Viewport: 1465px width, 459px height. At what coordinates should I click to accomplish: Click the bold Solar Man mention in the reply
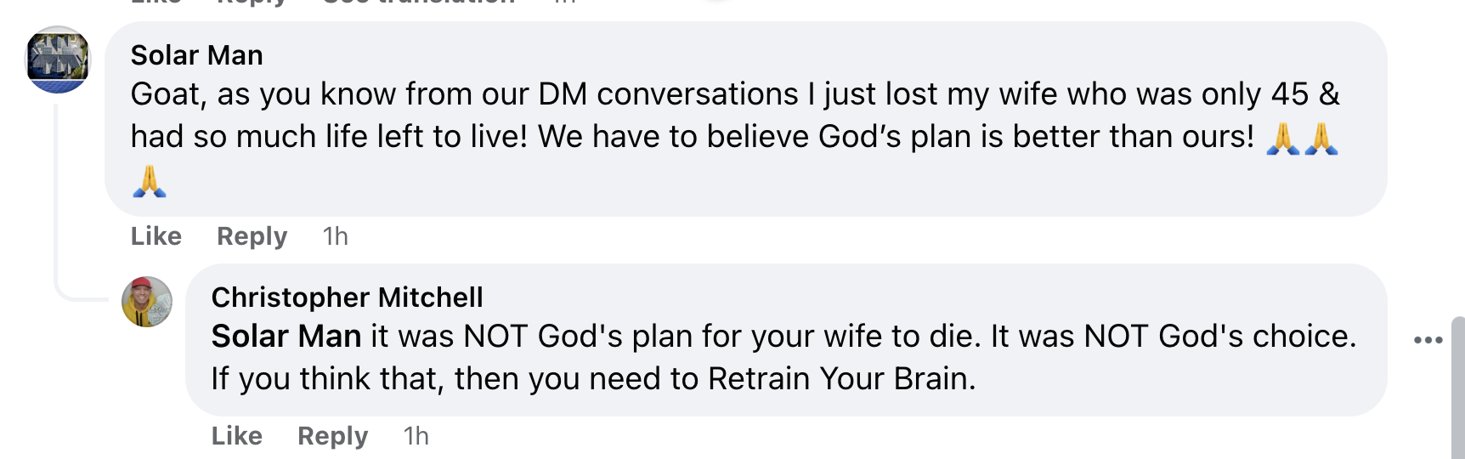(x=286, y=337)
